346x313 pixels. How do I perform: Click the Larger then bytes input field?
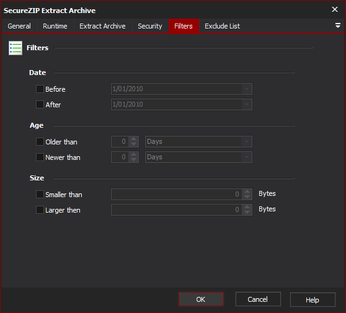click(x=177, y=209)
